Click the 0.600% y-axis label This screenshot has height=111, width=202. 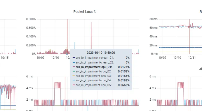[x=31, y=28]
